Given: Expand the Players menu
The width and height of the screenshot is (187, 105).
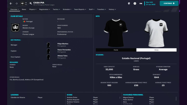Looking at the screenshot, I should (33, 9).
